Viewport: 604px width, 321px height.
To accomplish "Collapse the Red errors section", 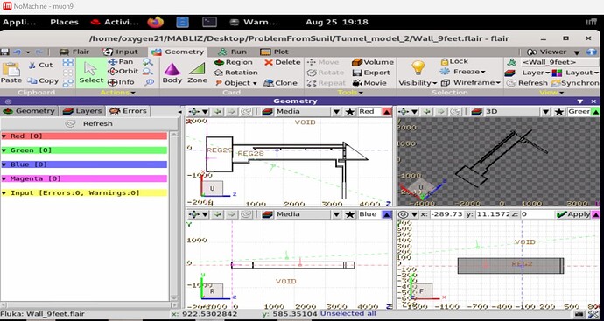I will [x=4, y=136].
